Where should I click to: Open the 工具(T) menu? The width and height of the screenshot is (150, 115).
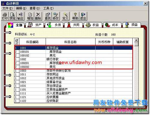[48, 8]
